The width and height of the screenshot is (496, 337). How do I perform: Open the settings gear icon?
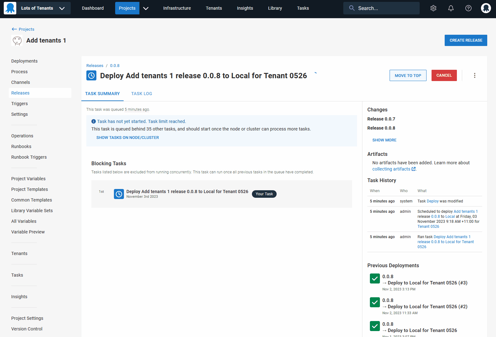(433, 8)
